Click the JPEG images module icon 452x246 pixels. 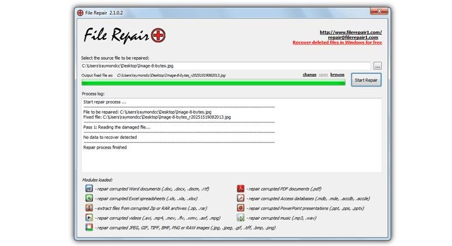click(89, 227)
